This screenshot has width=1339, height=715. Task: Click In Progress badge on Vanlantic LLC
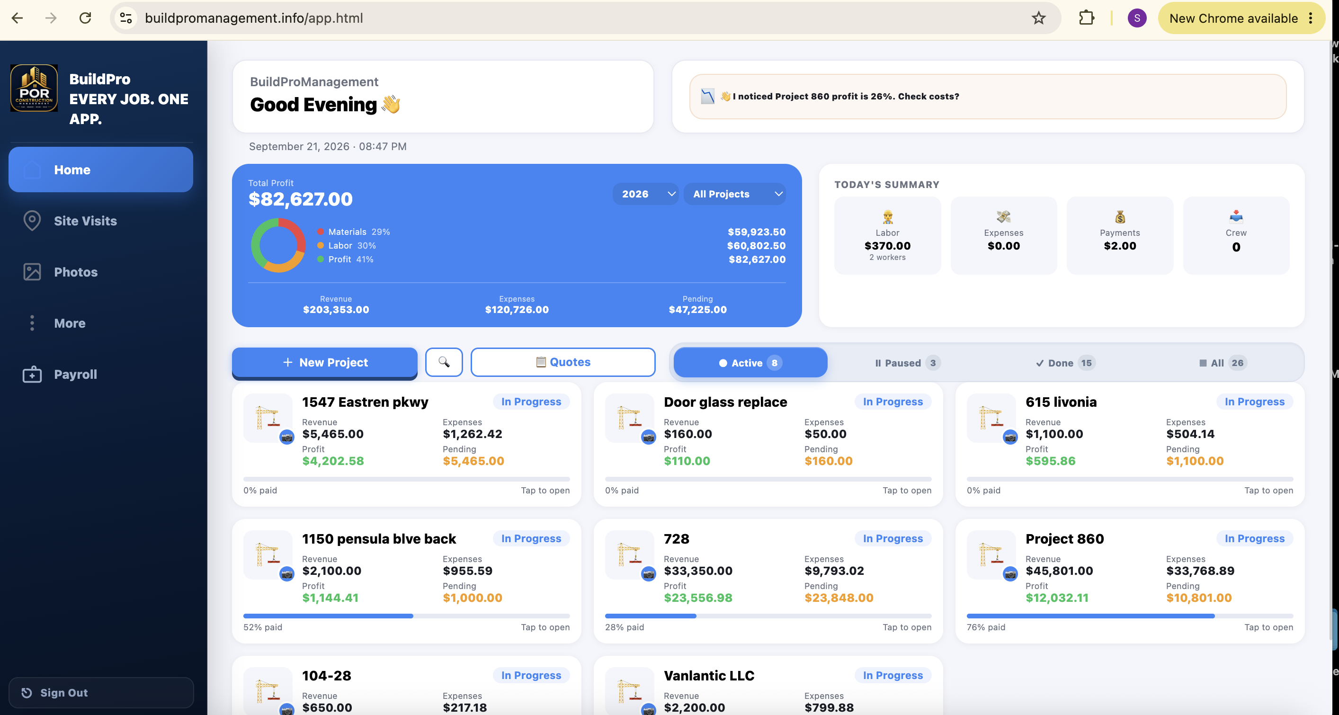[893, 675]
